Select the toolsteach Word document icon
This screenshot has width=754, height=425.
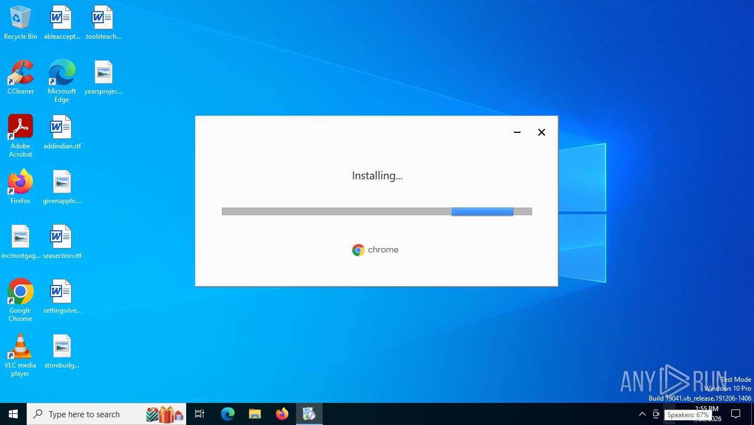click(x=103, y=23)
